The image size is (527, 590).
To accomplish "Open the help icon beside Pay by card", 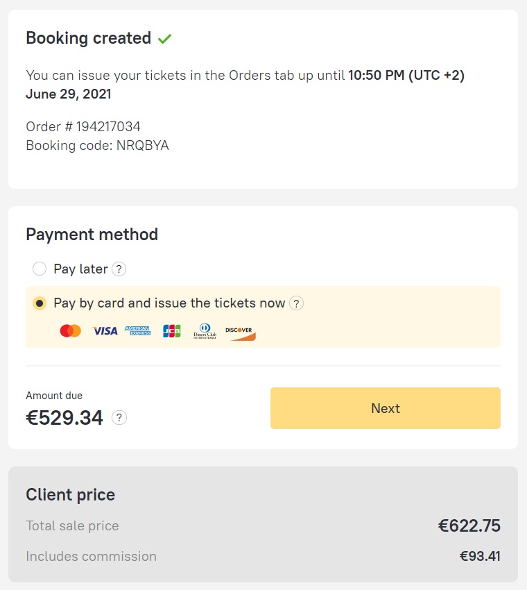I will pyautogui.click(x=296, y=303).
